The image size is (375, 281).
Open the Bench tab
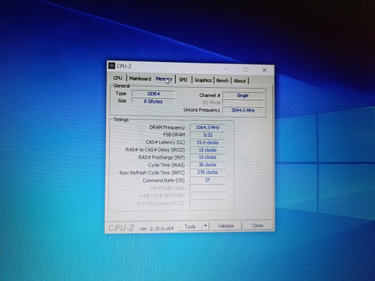pos(222,80)
